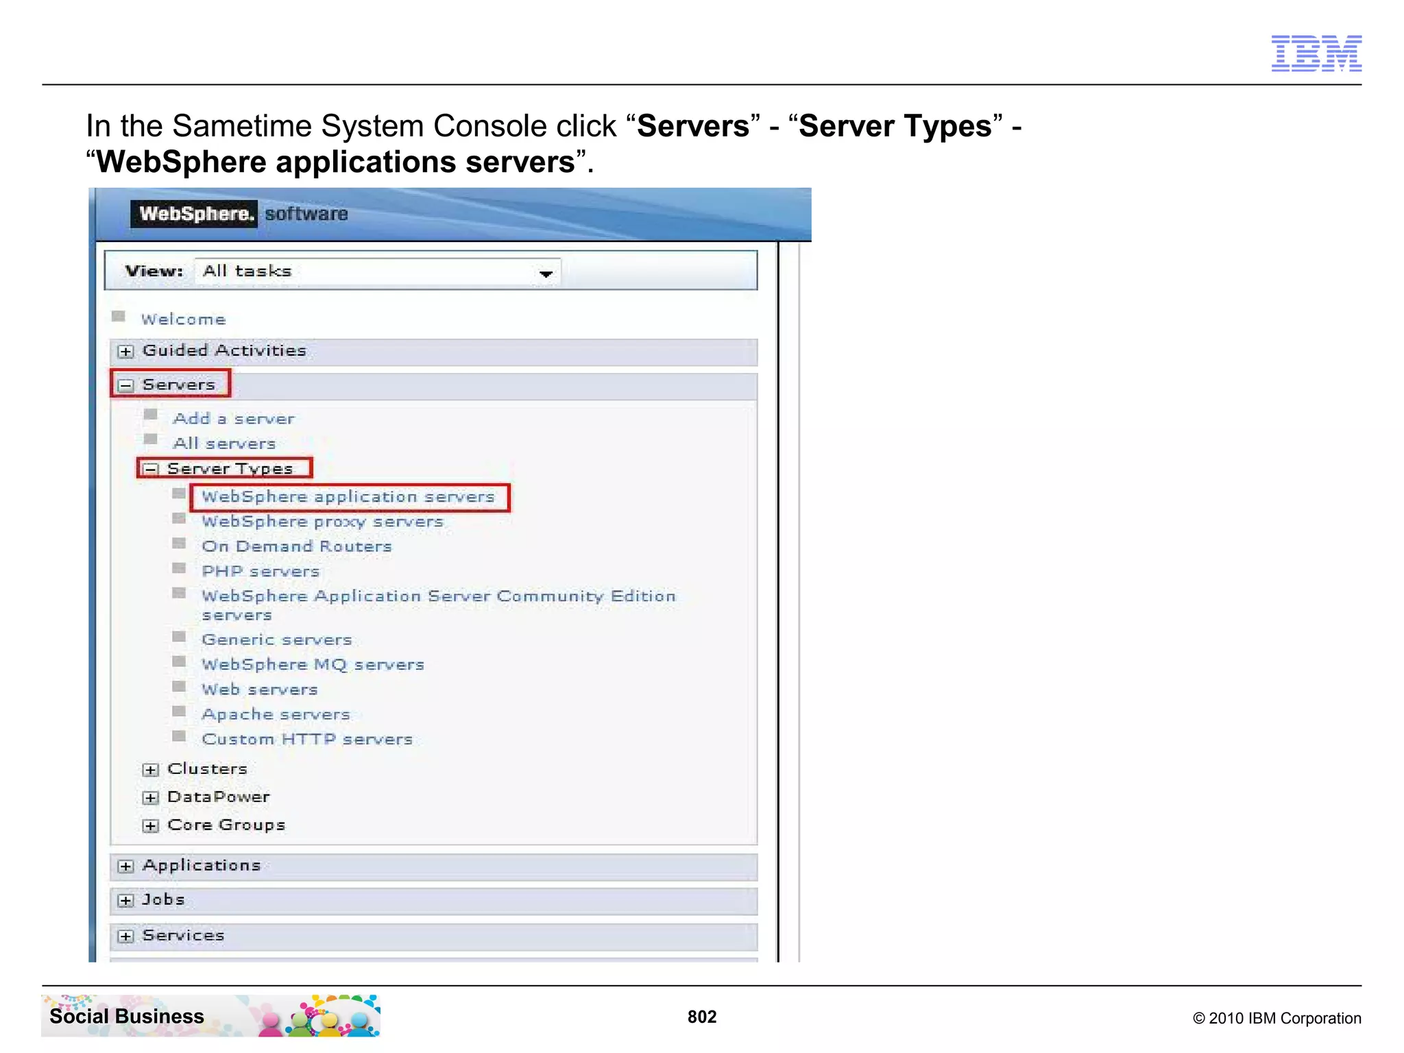This screenshot has height=1053, width=1404.
Task: Click the bullet icon beside On Demand Routers
Action: pyautogui.click(x=179, y=543)
